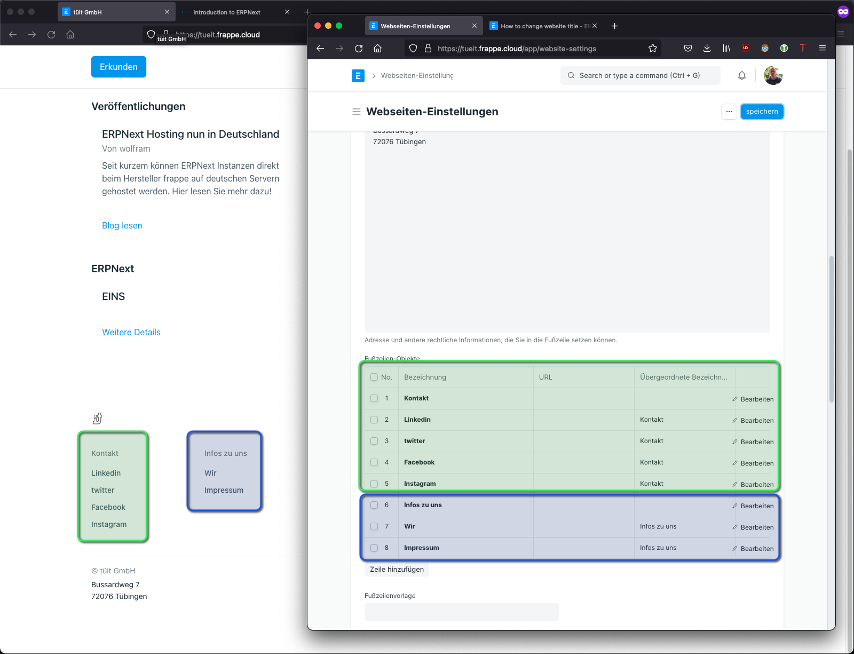Screen dimensions: 854x654
Task: Click the speichern button
Action: tap(762, 112)
